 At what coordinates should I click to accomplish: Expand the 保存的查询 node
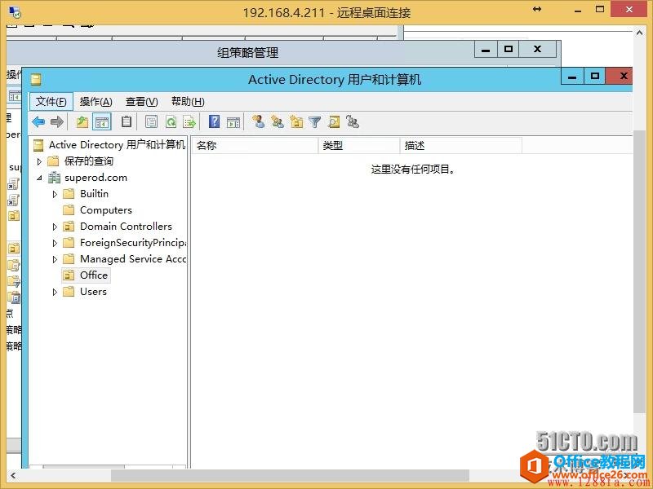click(39, 161)
